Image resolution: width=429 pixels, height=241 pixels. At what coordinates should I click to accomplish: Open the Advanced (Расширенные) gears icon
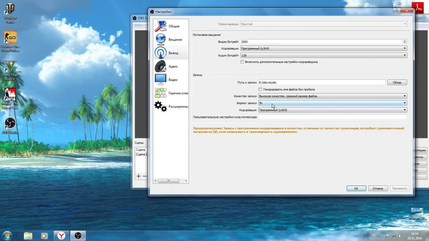point(161,106)
